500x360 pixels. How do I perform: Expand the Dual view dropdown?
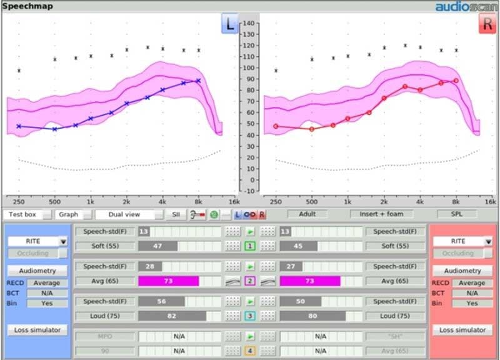(x=158, y=214)
